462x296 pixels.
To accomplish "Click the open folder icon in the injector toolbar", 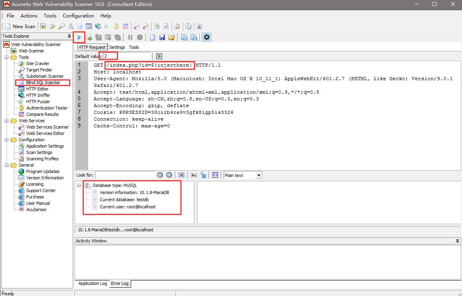I will (x=172, y=37).
